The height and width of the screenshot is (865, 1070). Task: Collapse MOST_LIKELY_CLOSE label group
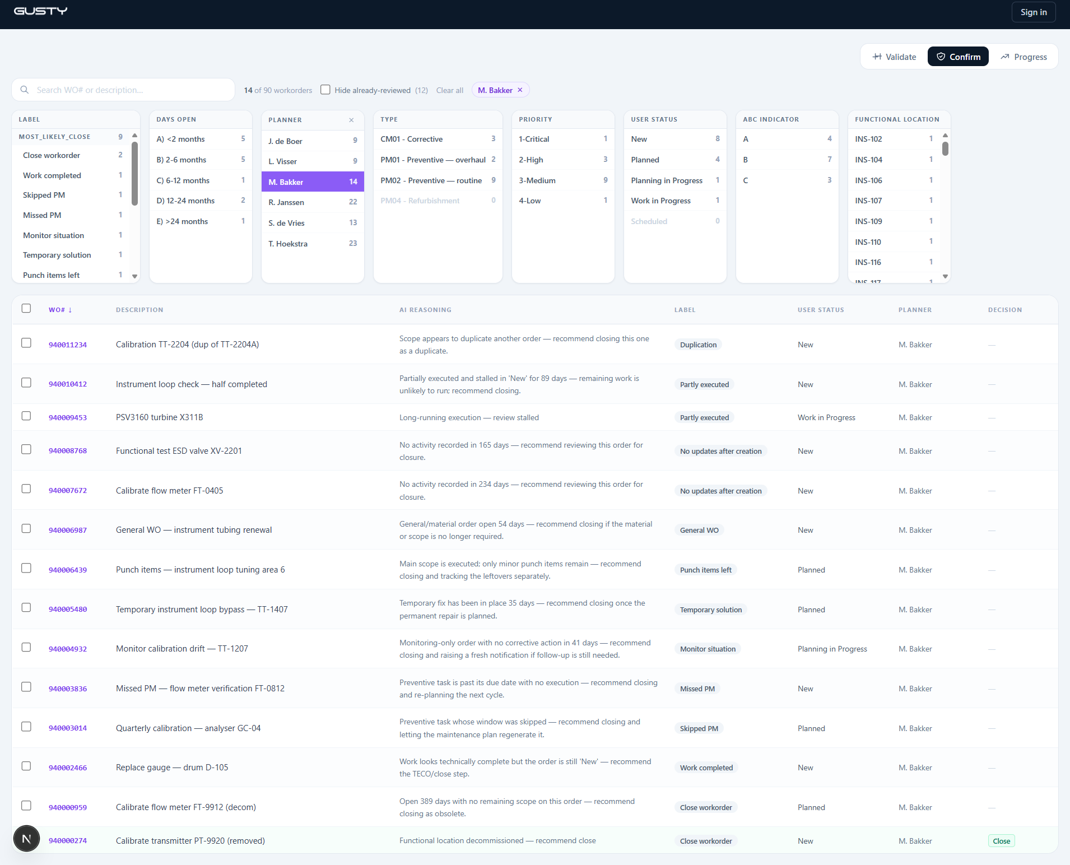[71, 137]
